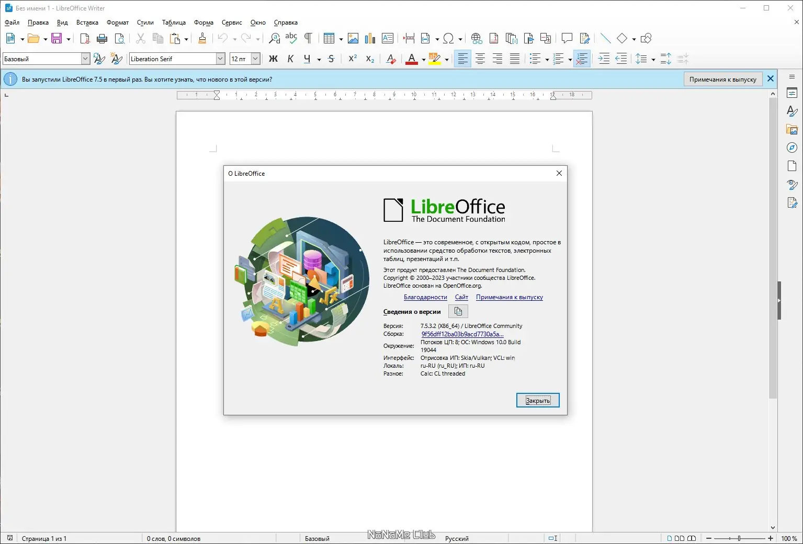The width and height of the screenshot is (803, 544).
Task: Click the Закрыть button in the About dialog
Action: tap(538, 400)
